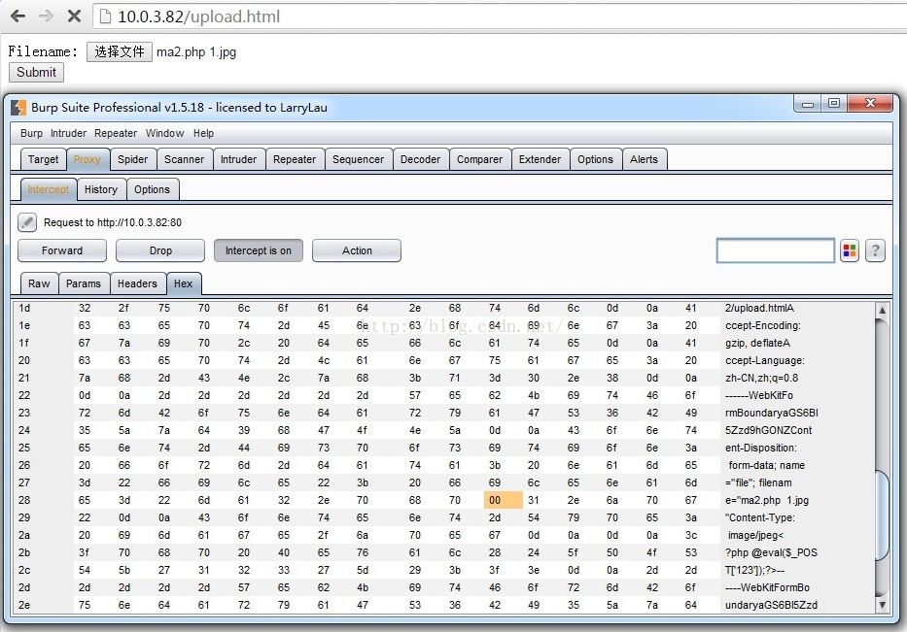This screenshot has height=632, width=907.
Task: Click the 'zh-CN,zh;q=0.8' ASCII cell
Action: (762, 379)
